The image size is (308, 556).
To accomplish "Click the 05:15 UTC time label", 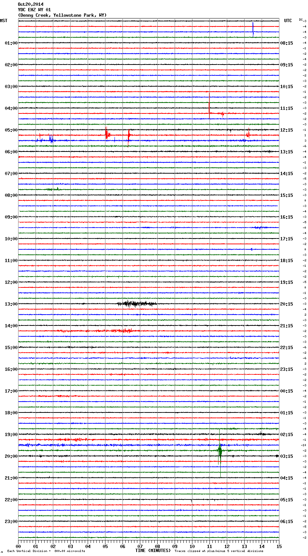I will click(x=287, y=500).
